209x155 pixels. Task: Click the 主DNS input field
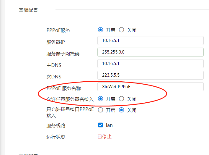(x=150, y=64)
